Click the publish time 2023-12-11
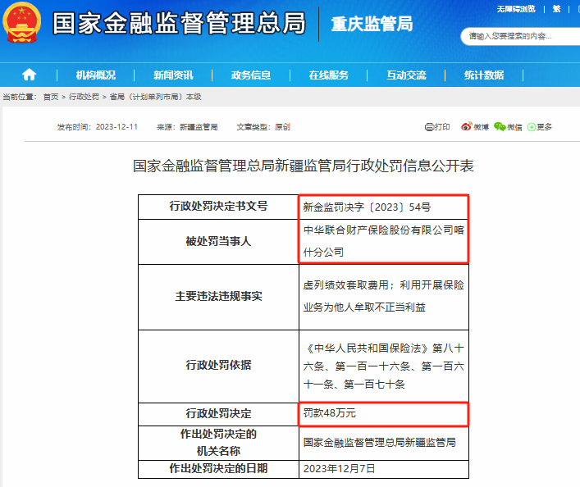The height and width of the screenshot is (487, 580). pos(116,127)
